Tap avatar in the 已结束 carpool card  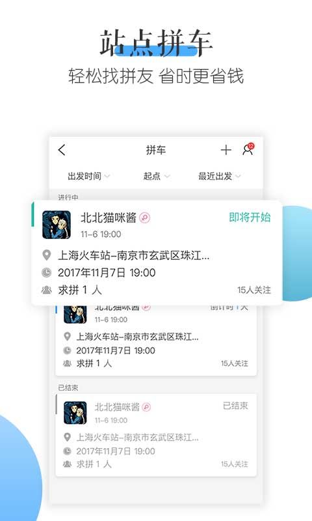pos(75,413)
